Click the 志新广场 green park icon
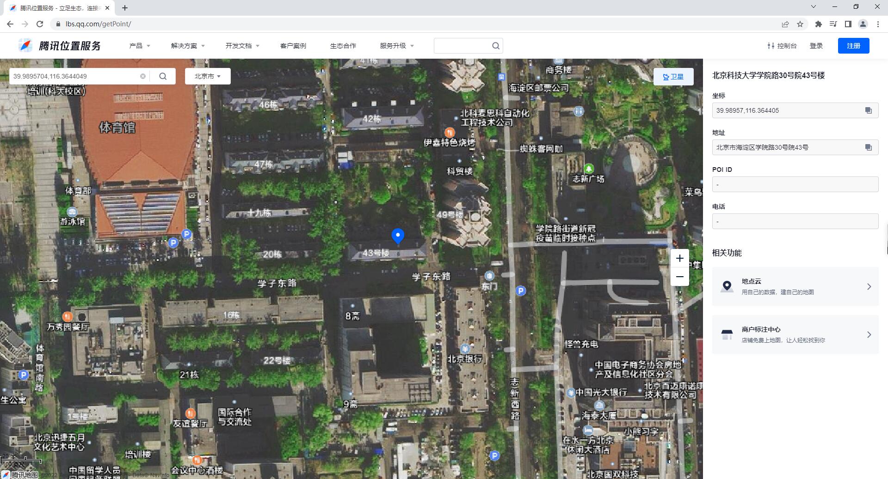888x479 pixels. pos(588,169)
